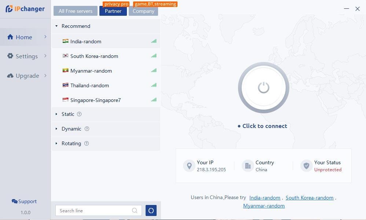Click the Support chat bubble icon

coord(14,201)
